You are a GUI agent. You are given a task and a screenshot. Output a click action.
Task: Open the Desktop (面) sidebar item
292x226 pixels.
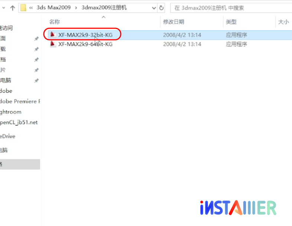3,38
